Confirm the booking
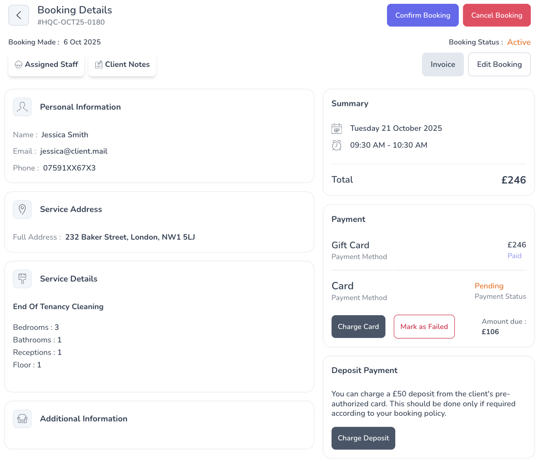This screenshot has width=540, height=462. click(x=423, y=16)
